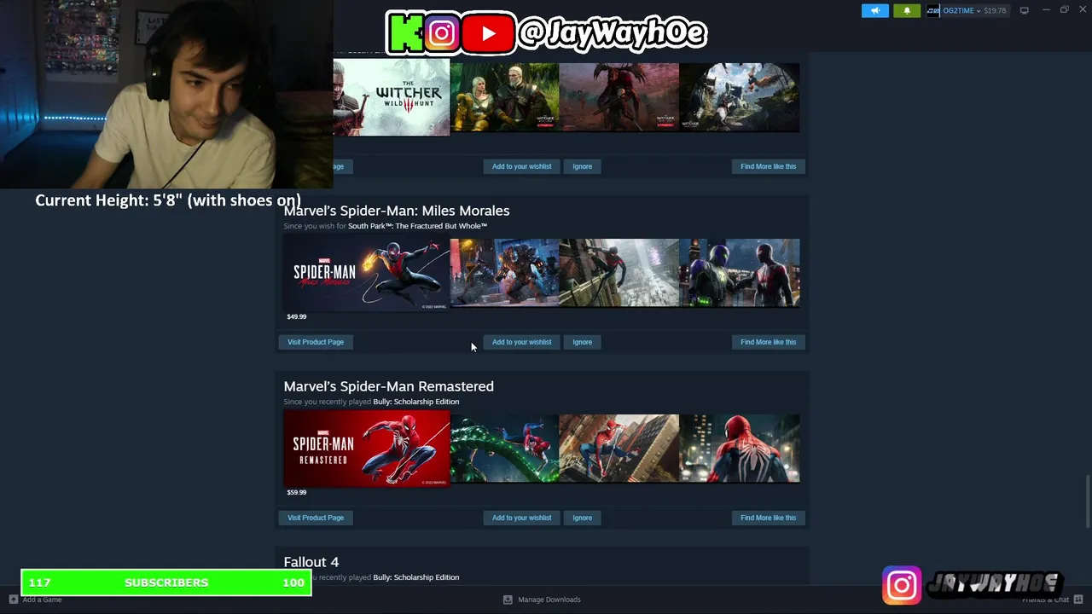Image resolution: width=1092 pixels, height=614 pixels.
Task: Click the $49.99 price tag
Action: pos(296,316)
